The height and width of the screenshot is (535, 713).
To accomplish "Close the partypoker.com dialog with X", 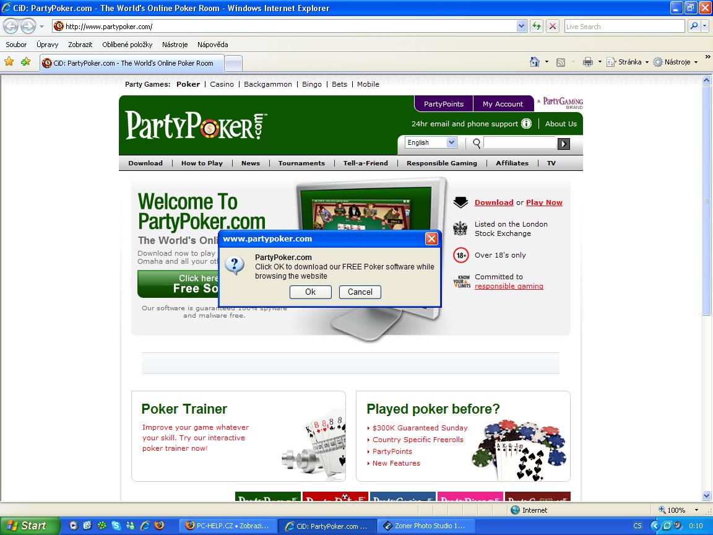I will click(431, 238).
